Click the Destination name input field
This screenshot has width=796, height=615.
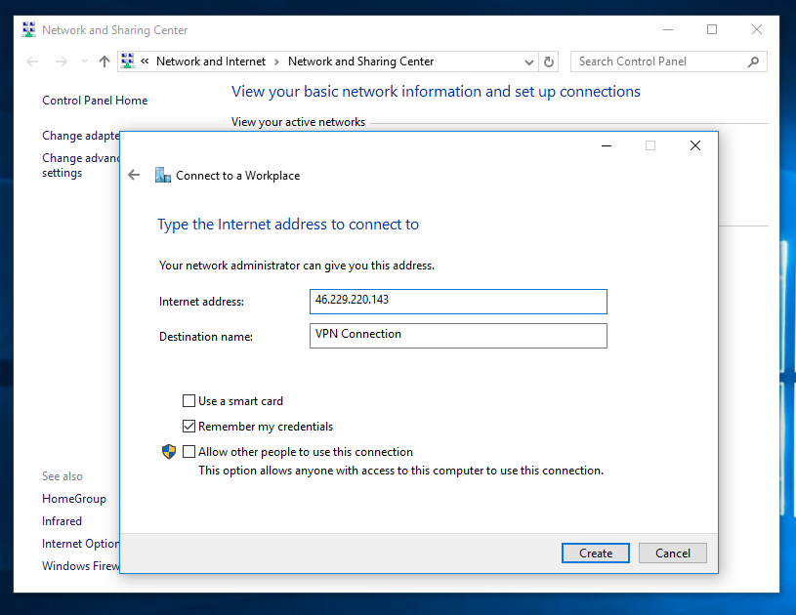pos(458,336)
